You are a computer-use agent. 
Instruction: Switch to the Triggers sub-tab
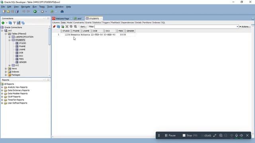point(106,23)
